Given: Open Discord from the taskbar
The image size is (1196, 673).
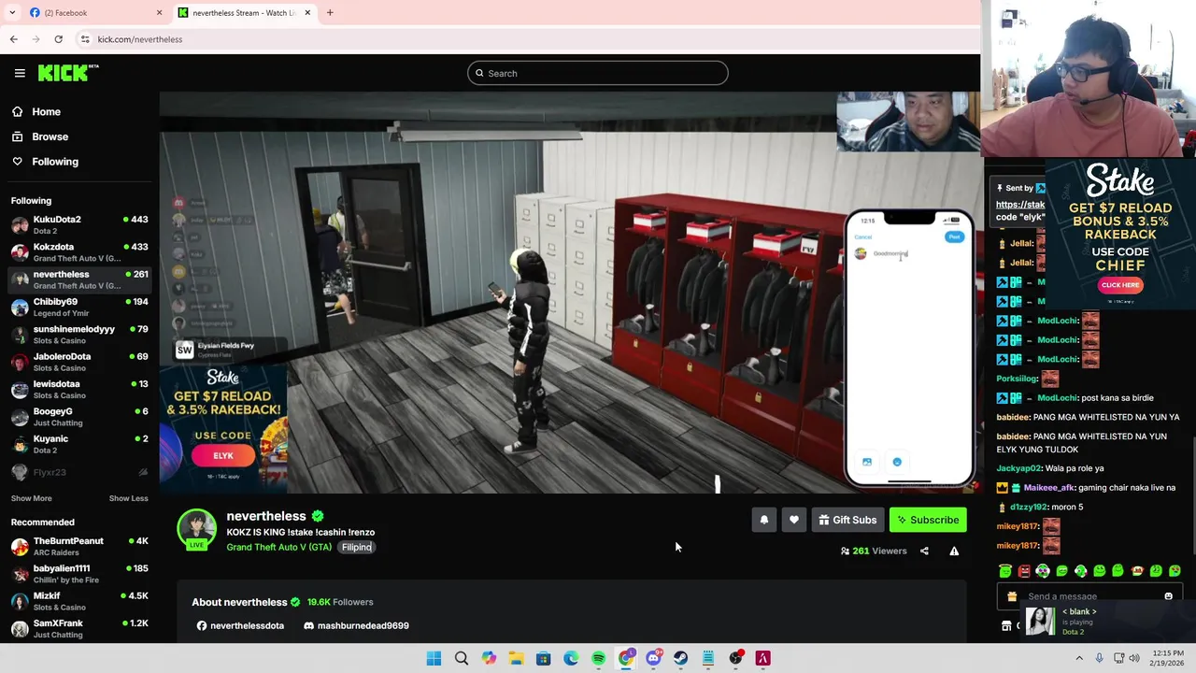Looking at the screenshot, I should [x=653, y=658].
